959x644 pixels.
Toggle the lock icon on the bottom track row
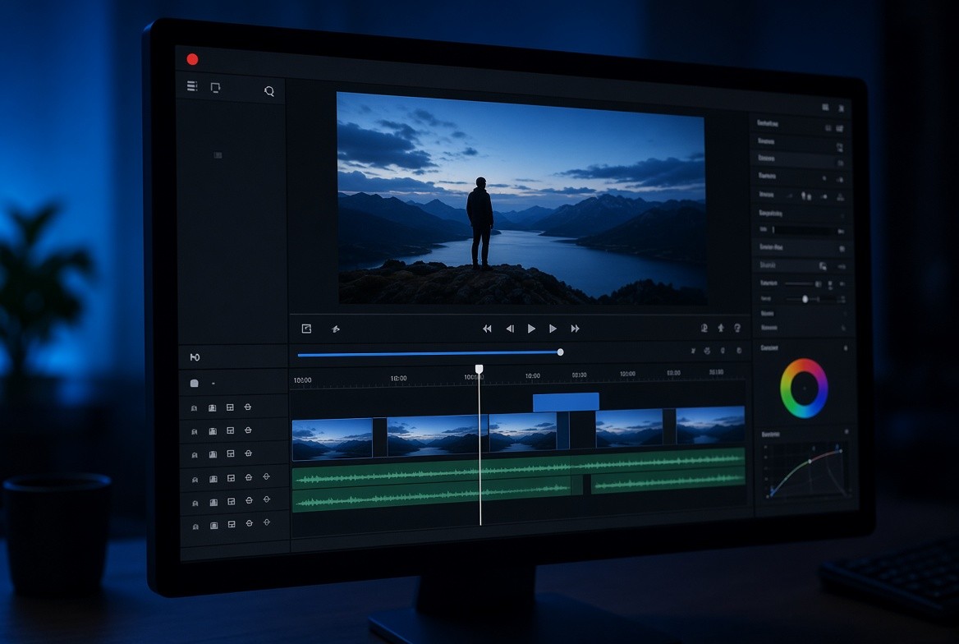[x=249, y=523]
